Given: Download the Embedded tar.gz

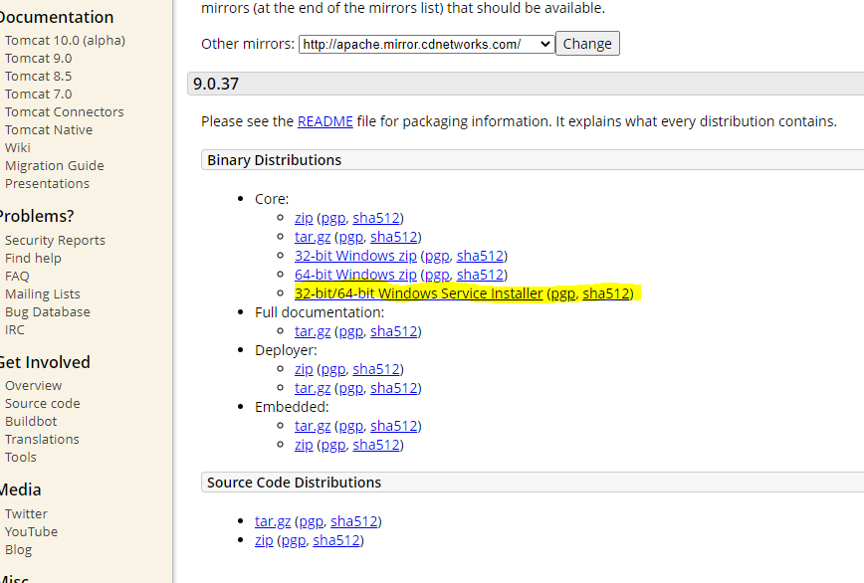Looking at the screenshot, I should (313, 426).
